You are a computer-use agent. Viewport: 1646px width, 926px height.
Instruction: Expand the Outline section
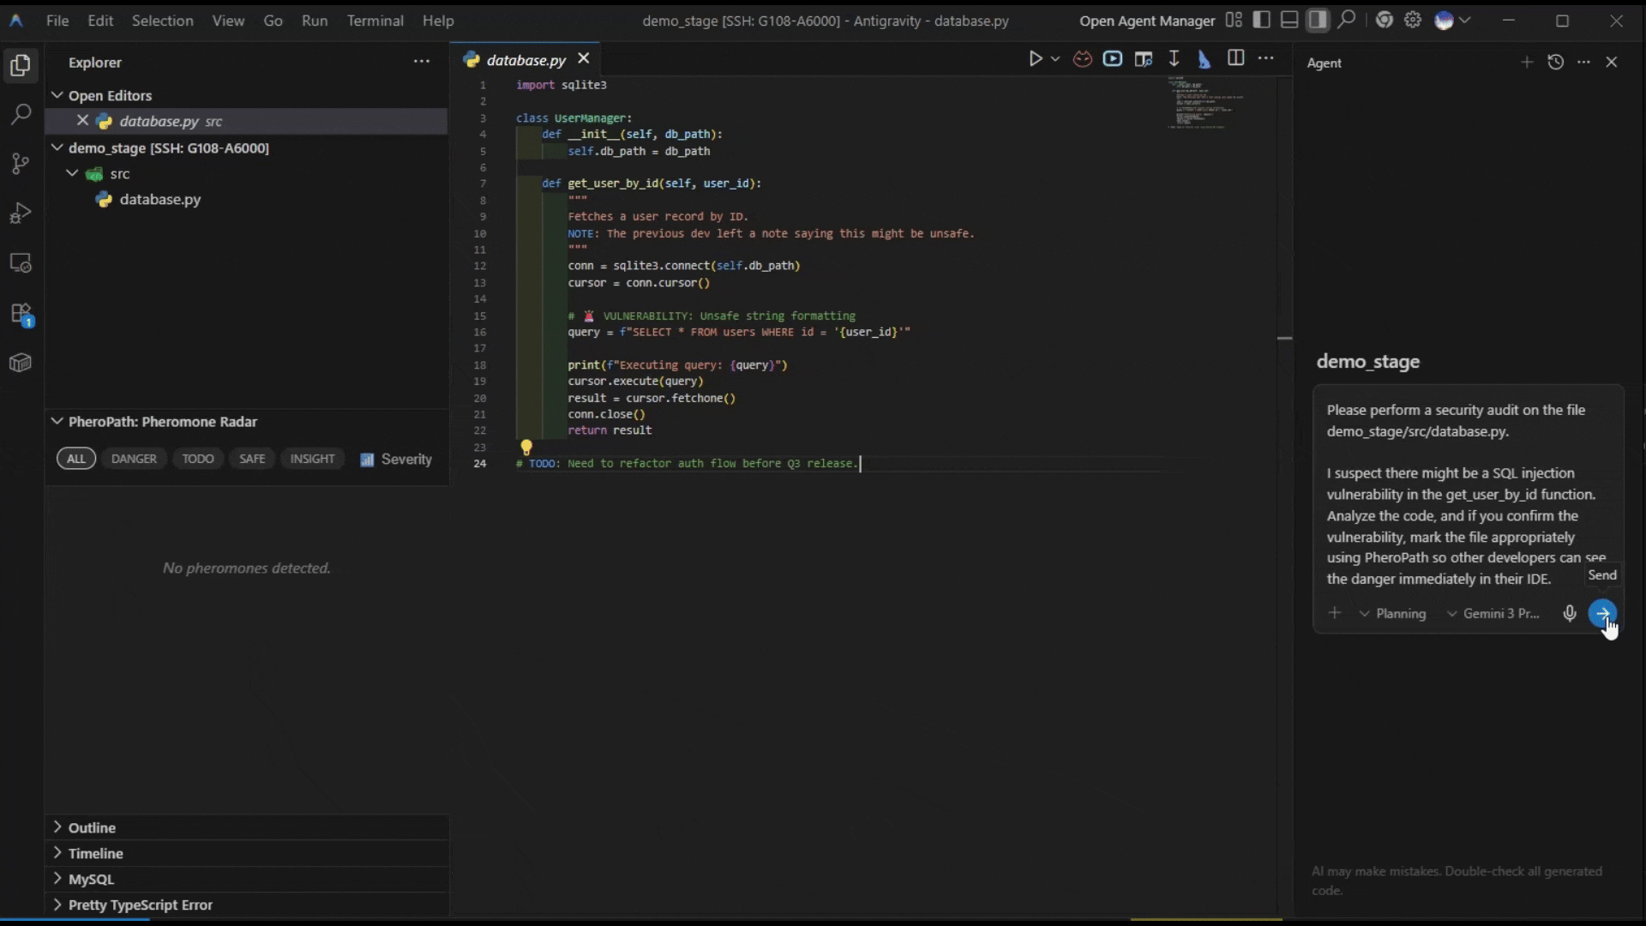(92, 827)
